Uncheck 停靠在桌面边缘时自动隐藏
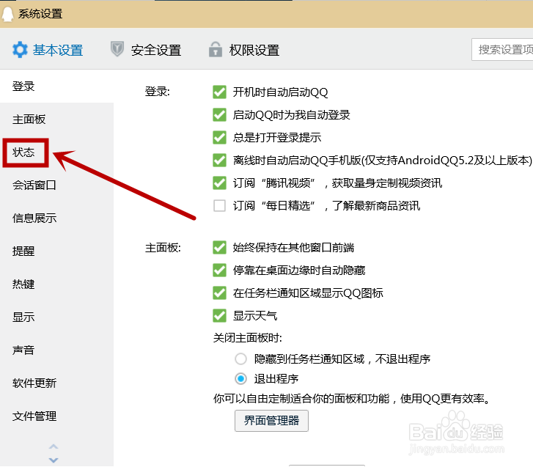This screenshot has width=533, height=467. (x=219, y=271)
